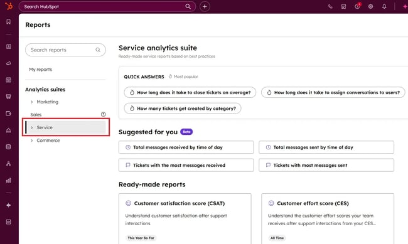Viewport: 408px width, 244px height.
Task: Open the Automation workflows icon in sidebar
Action: 9,164
